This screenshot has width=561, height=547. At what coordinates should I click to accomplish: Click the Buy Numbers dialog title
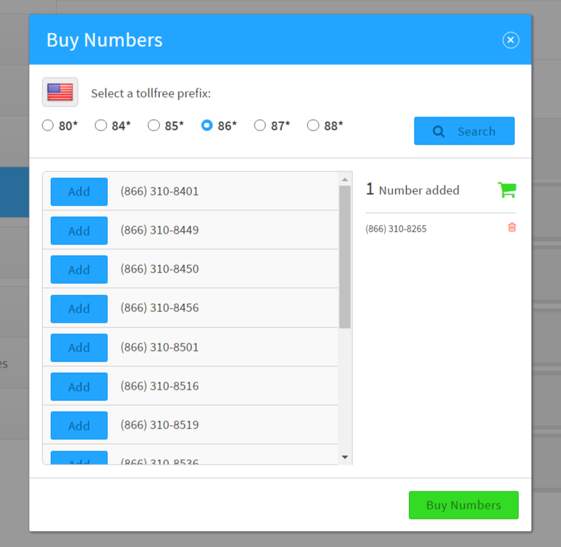tap(104, 40)
